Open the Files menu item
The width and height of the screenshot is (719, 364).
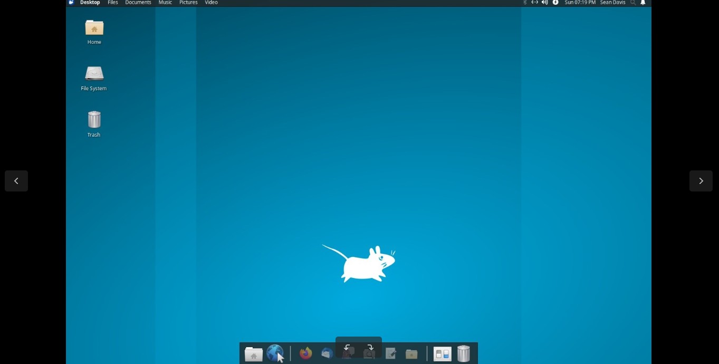tap(113, 3)
